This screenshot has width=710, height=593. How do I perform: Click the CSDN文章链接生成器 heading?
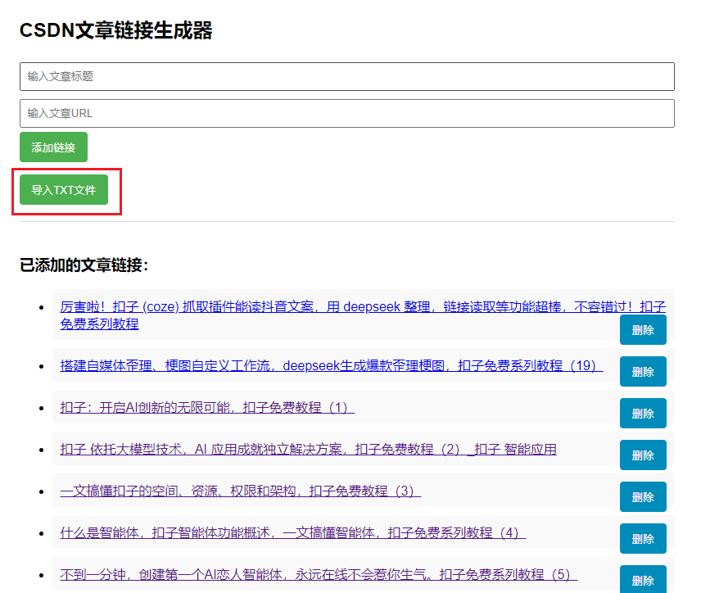pos(116,30)
